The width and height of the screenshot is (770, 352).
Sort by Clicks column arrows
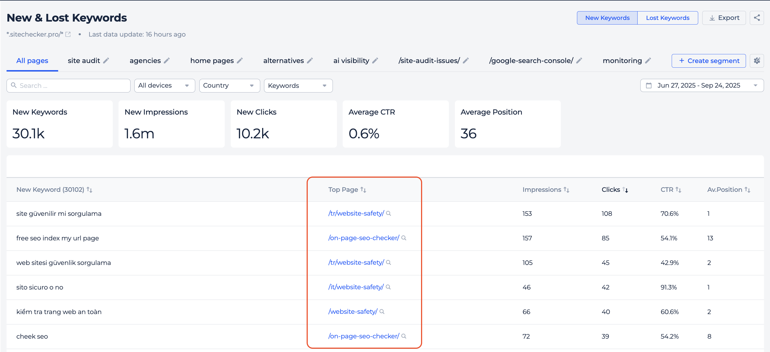pyautogui.click(x=625, y=190)
